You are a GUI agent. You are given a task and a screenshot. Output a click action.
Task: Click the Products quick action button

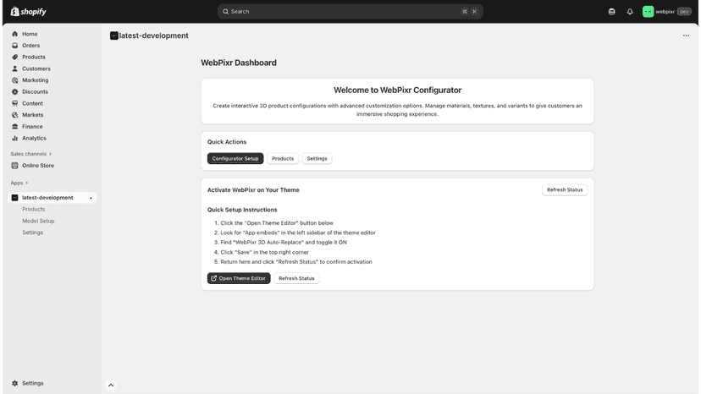283,159
